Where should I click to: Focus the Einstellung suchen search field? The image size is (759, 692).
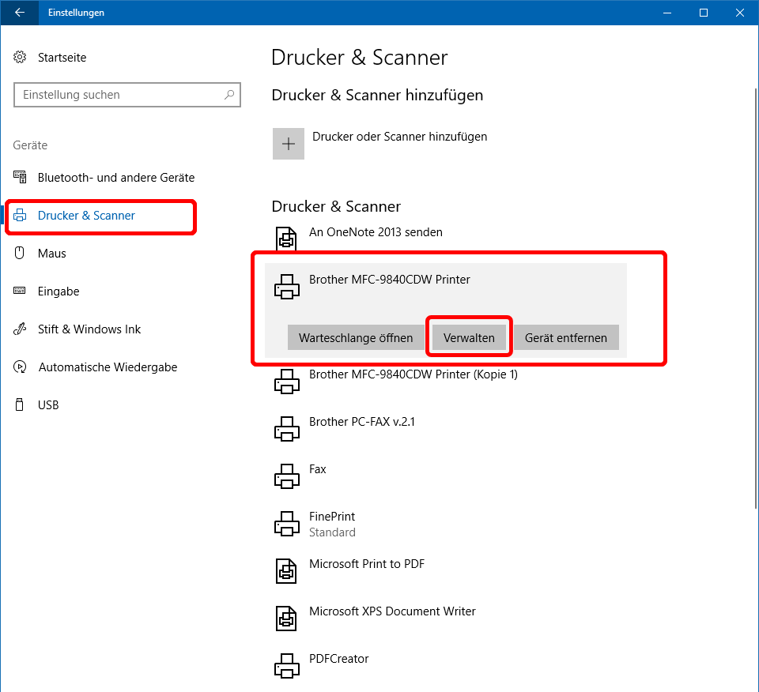point(119,95)
